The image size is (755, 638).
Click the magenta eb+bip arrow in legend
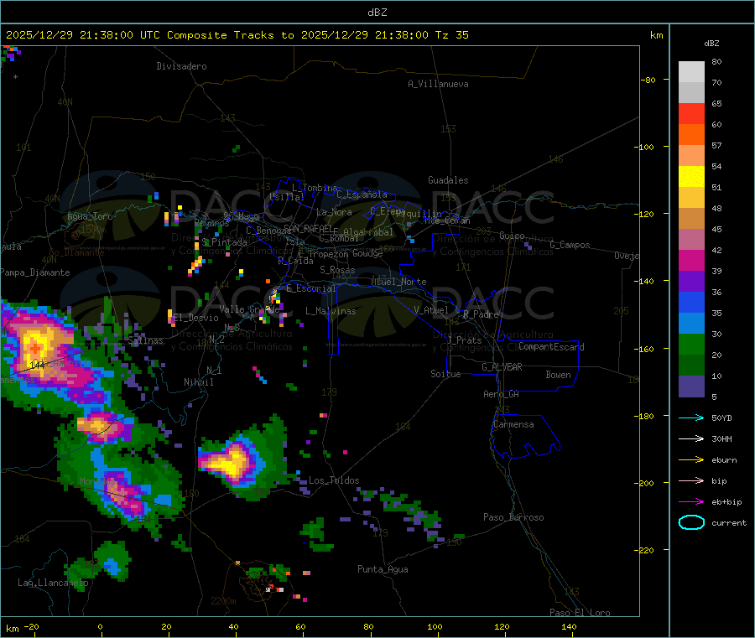[691, 501]
